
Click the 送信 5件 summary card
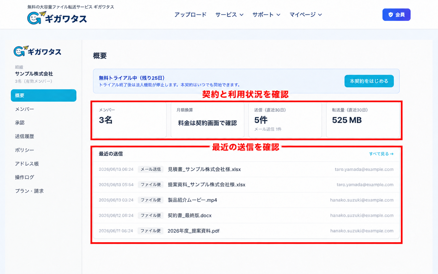tap(285, 120)
